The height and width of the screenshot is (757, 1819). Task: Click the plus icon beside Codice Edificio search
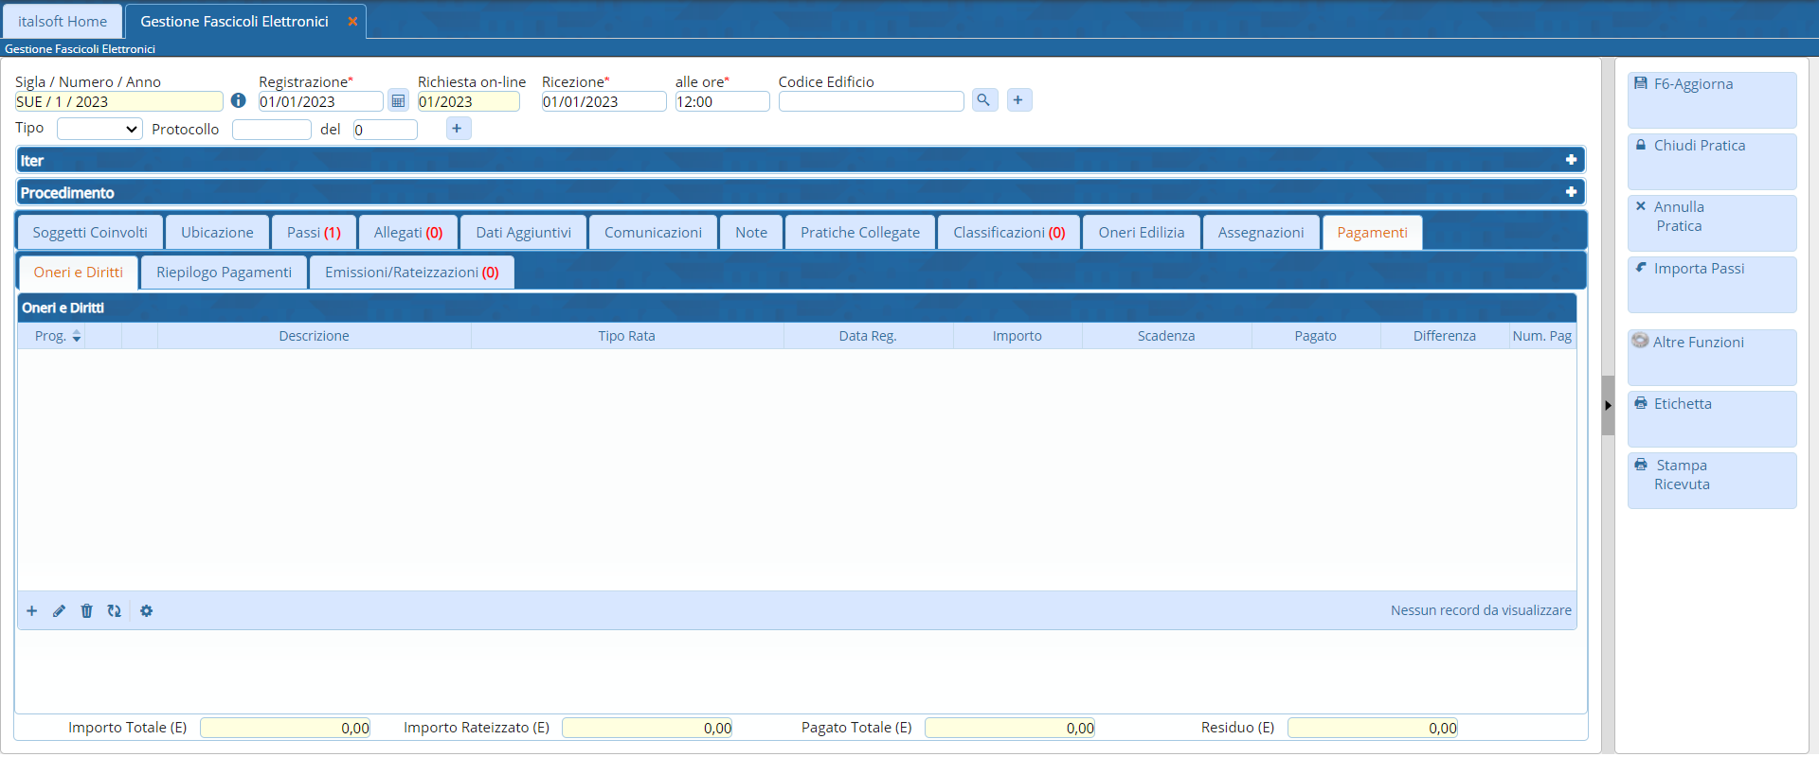coord(1018,100)
